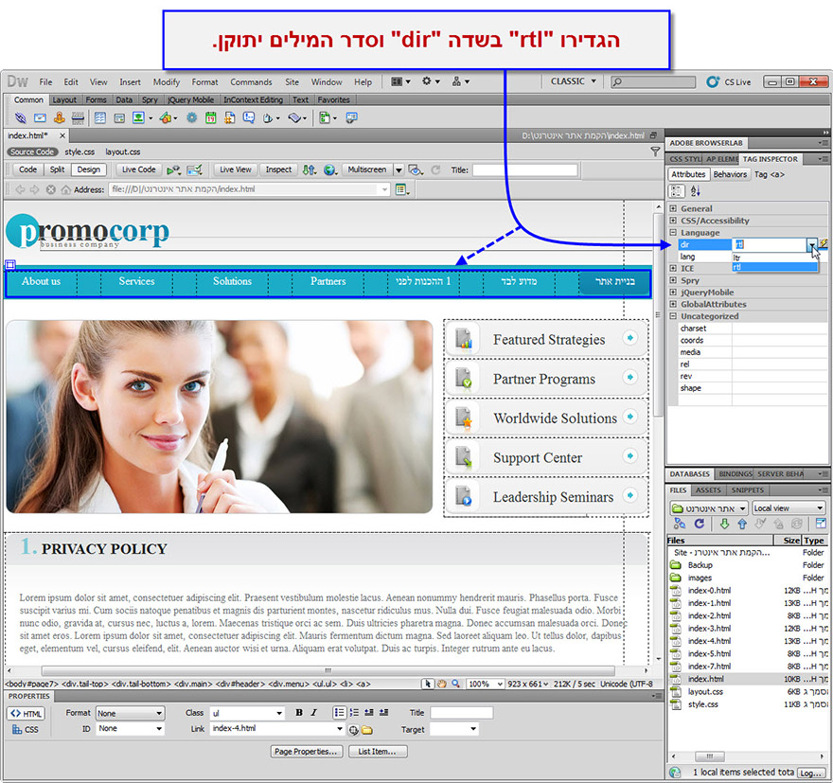
Task: Click the document horizontal scrollbar
Action: 328,671
